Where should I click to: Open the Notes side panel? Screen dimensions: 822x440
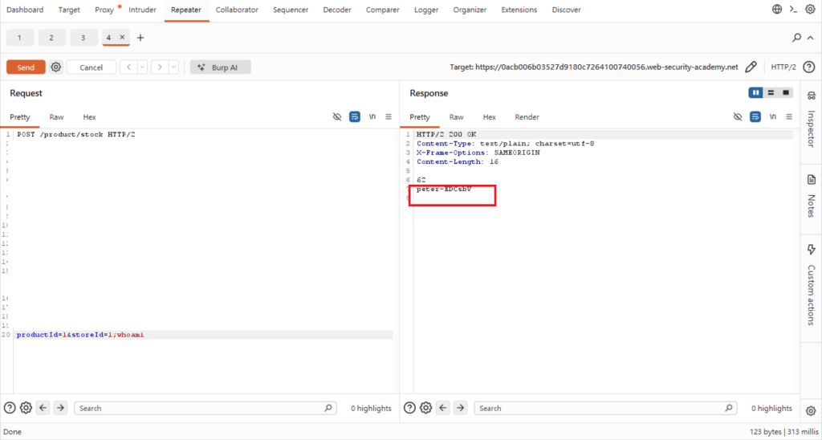point(811,196)
